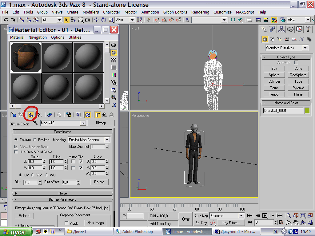315x236 pixels.
Task: Enable Use Real-World Scale checkbox
Action: click(16, 152)
